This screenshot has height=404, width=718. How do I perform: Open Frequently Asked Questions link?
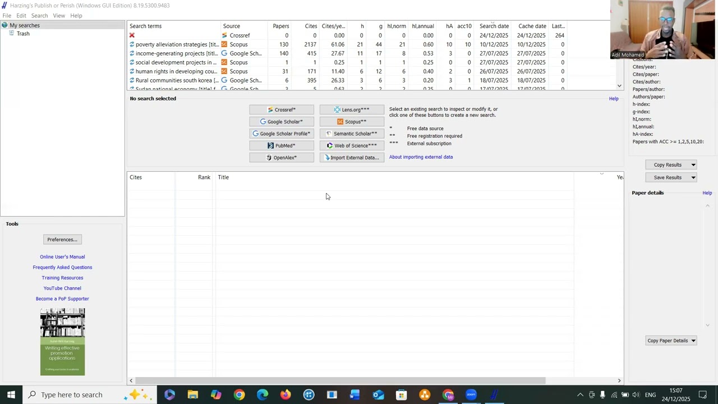[62, 268]
